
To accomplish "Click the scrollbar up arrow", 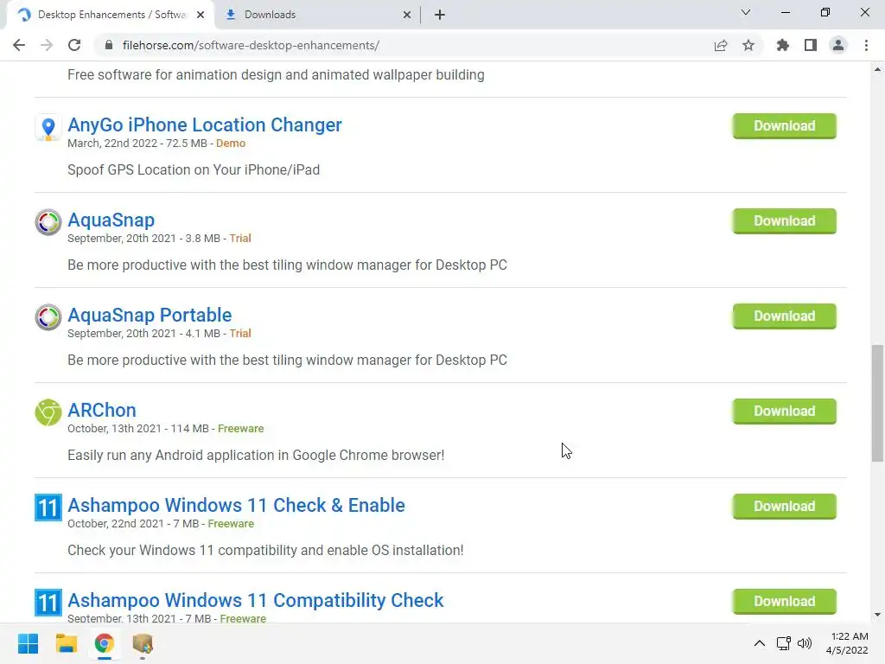I will [877, 69].
